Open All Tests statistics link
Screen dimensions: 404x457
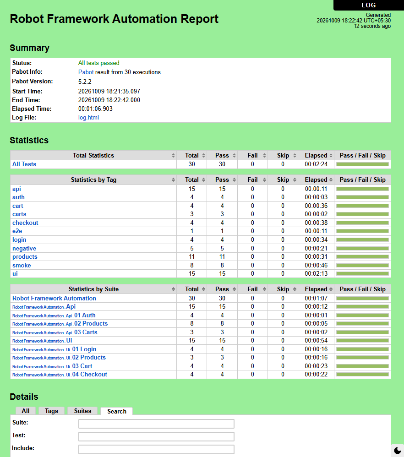point(24,164)
